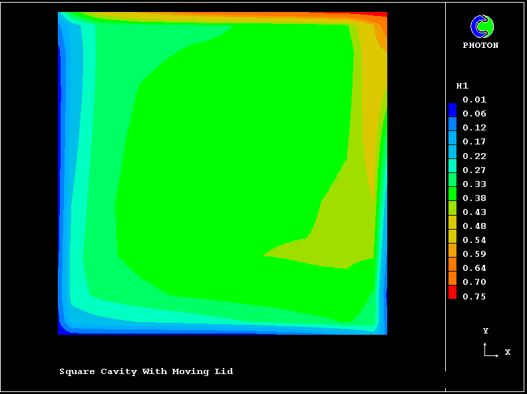
Task: Select the 0.12 legend value label
Action: 475,128
